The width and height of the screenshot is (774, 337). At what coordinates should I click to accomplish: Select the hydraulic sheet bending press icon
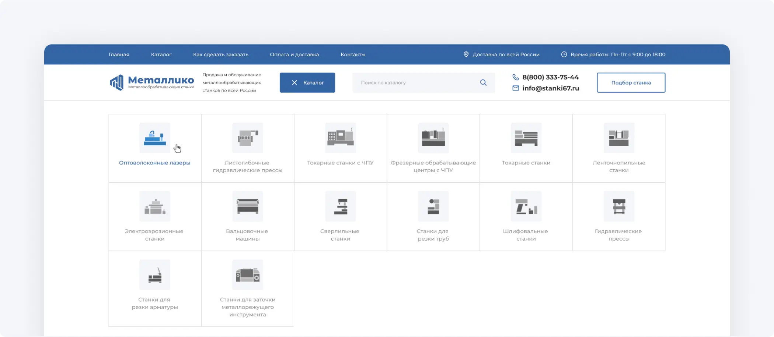coord(248,138)
